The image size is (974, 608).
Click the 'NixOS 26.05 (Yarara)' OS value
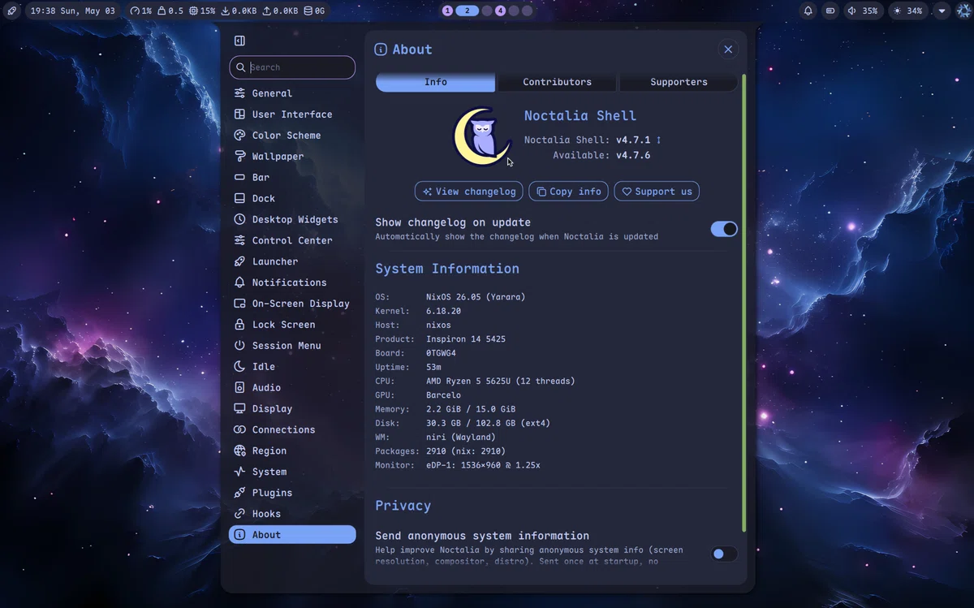(476, 296)
